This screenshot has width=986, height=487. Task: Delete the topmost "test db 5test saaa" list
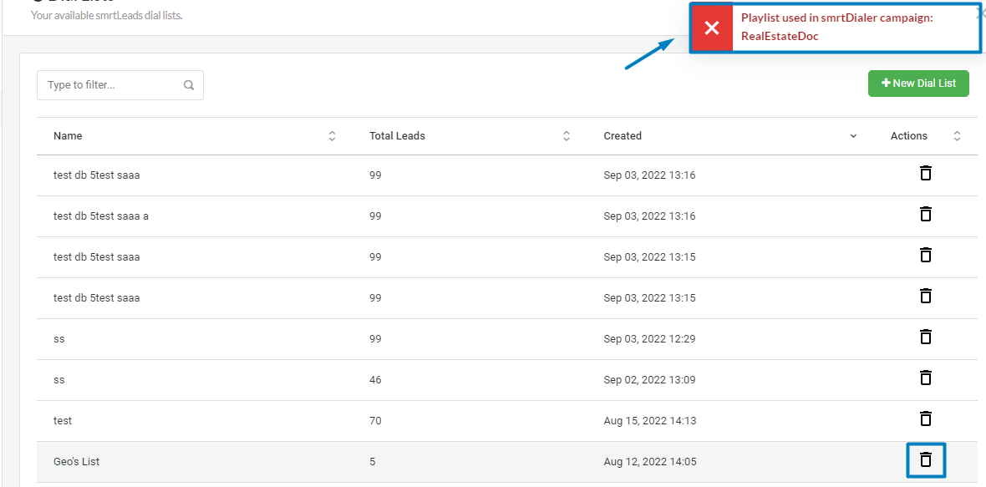pyautogui.click(x=925, y=174)
